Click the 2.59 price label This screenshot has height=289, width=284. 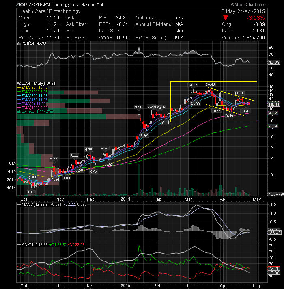point(32,178)
